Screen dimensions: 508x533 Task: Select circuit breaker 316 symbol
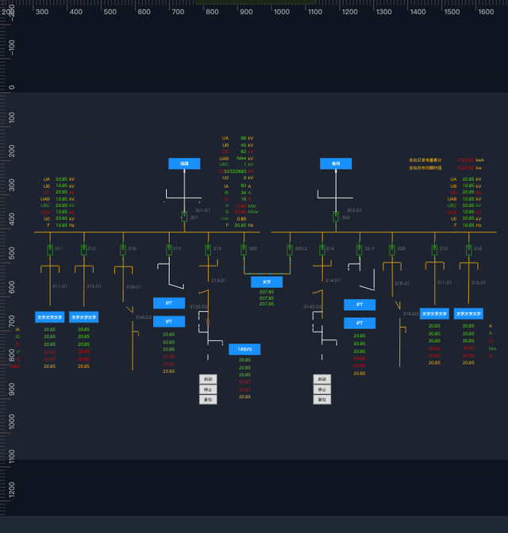point(469,250)
